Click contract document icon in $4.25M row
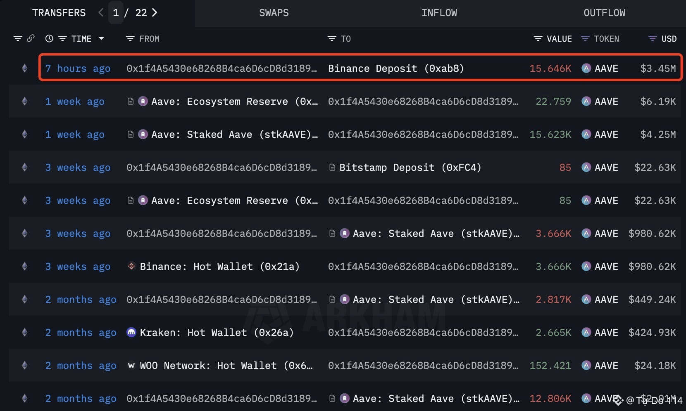Image resolution: width=686 pixels, height=411 pixels. 130,134
